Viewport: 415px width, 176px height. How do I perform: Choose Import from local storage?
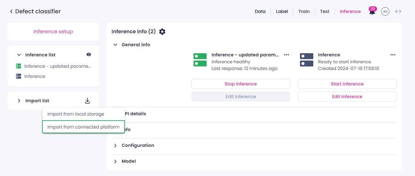tap(84, 114)
